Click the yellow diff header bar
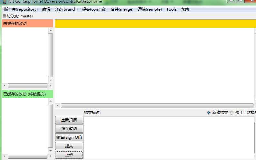Viewport: 256px width, 160px height. point(155,24)
